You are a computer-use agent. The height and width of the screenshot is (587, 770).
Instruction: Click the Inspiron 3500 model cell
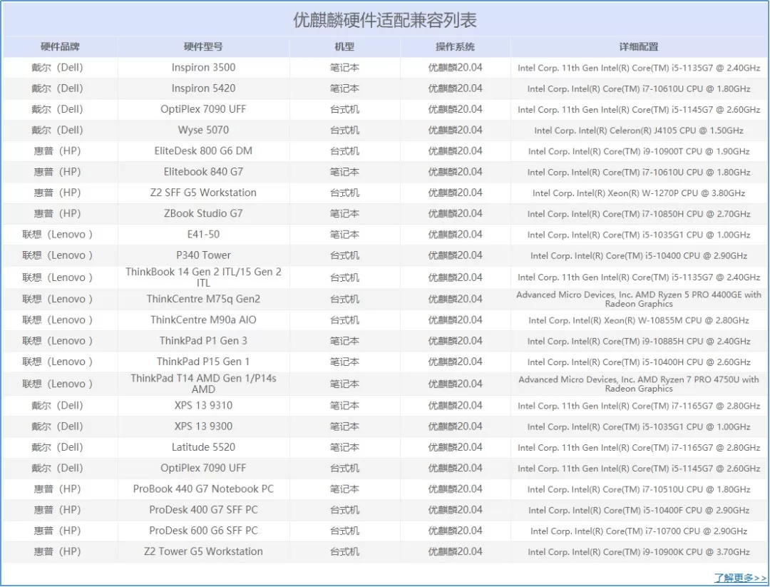pyautogui.click(x=203, y=67)
